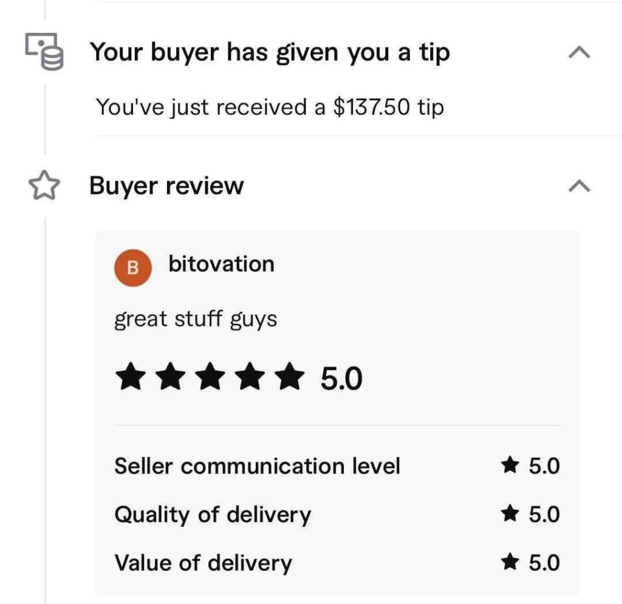The height and width of the screenshot is (604, 622).
Task: Click the third star in the overall rating
Action: [x=211, y=378]
